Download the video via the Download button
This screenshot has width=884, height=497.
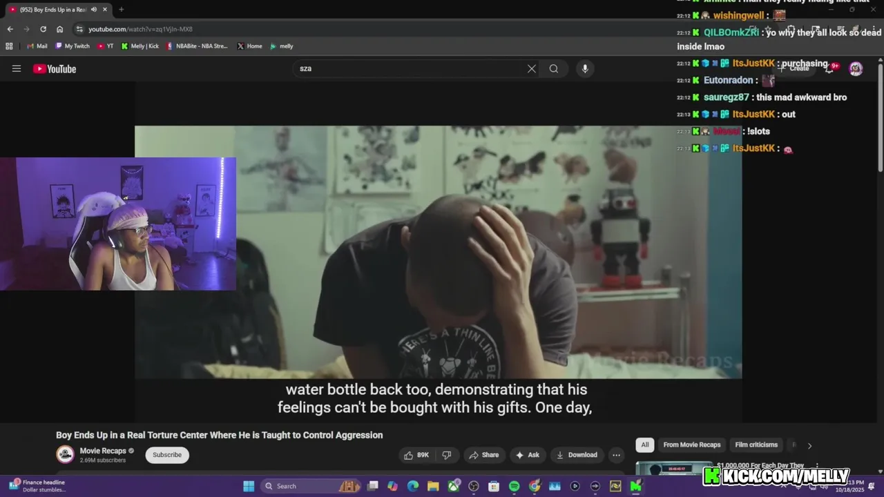(x=577, y=455)
